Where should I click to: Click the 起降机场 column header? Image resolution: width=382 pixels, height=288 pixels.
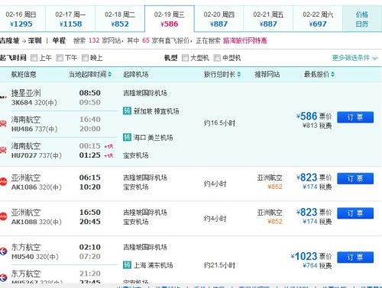tap(136, 75)
